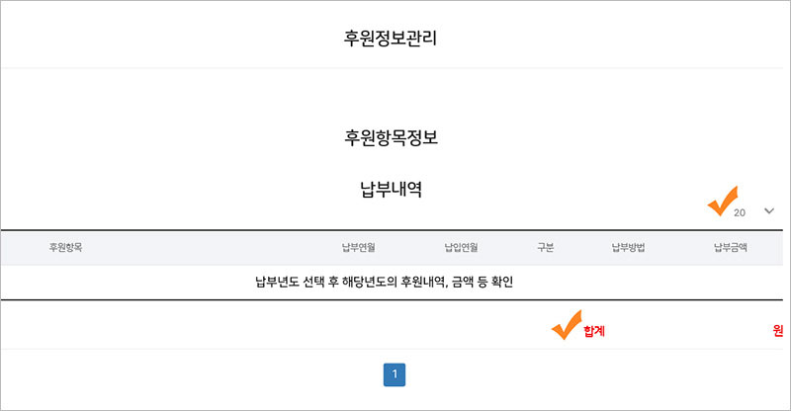Click the empty total row area left of 합계 checkmark
Image resolution: width=791 pixels, height=411 pixels.
click(275, 325)
